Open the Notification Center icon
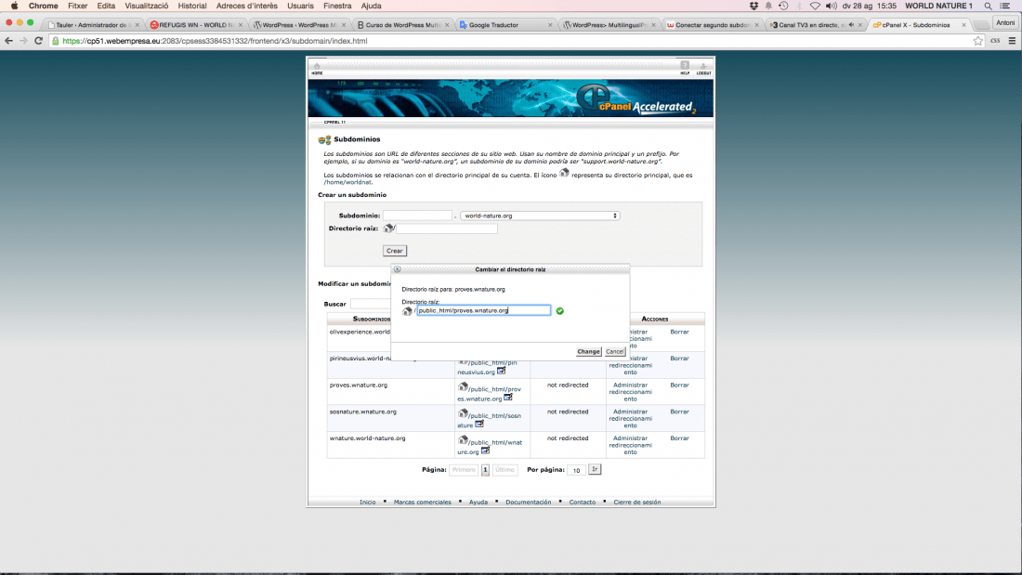 [x=1005, y=6]
